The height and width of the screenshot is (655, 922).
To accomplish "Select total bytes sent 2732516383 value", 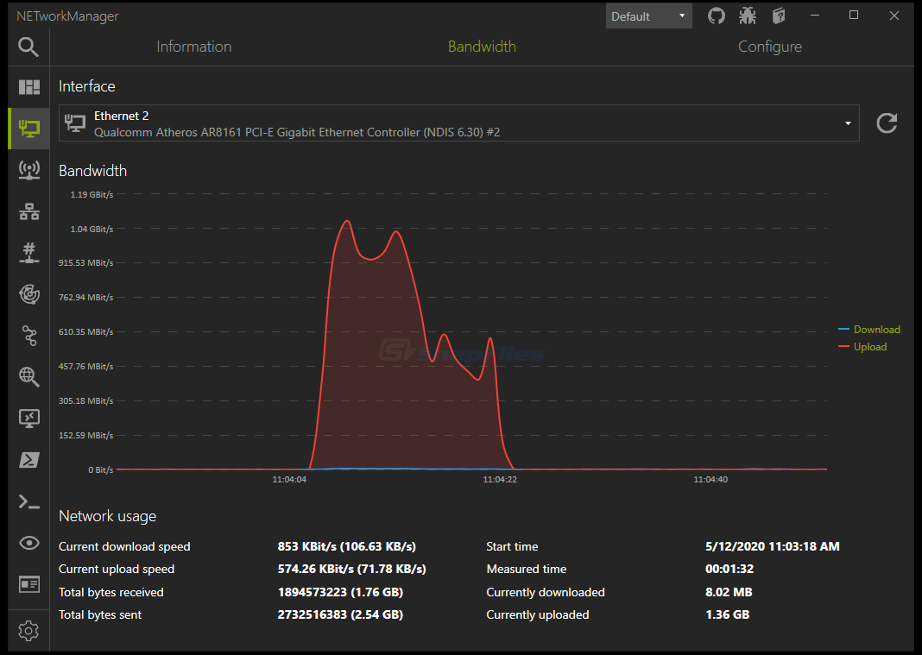I will pyautogui.click(x=340, y=614).
